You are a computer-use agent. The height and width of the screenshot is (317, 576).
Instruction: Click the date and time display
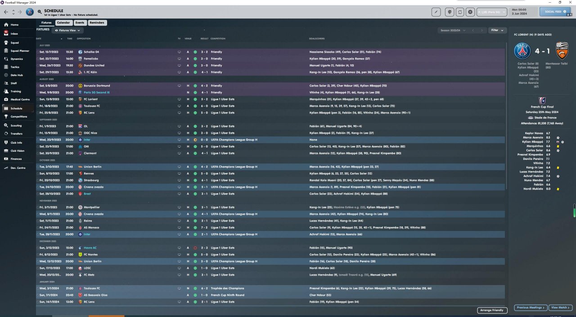pos(522,12)
